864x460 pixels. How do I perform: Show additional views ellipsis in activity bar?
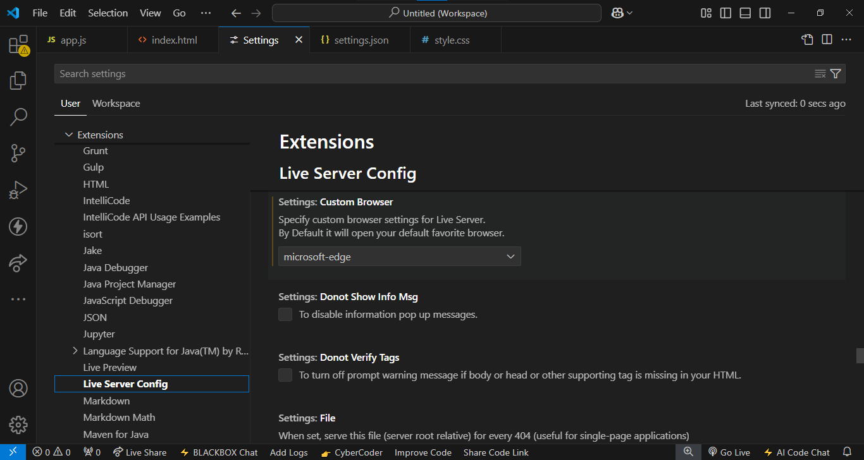[x=18, y=299]
